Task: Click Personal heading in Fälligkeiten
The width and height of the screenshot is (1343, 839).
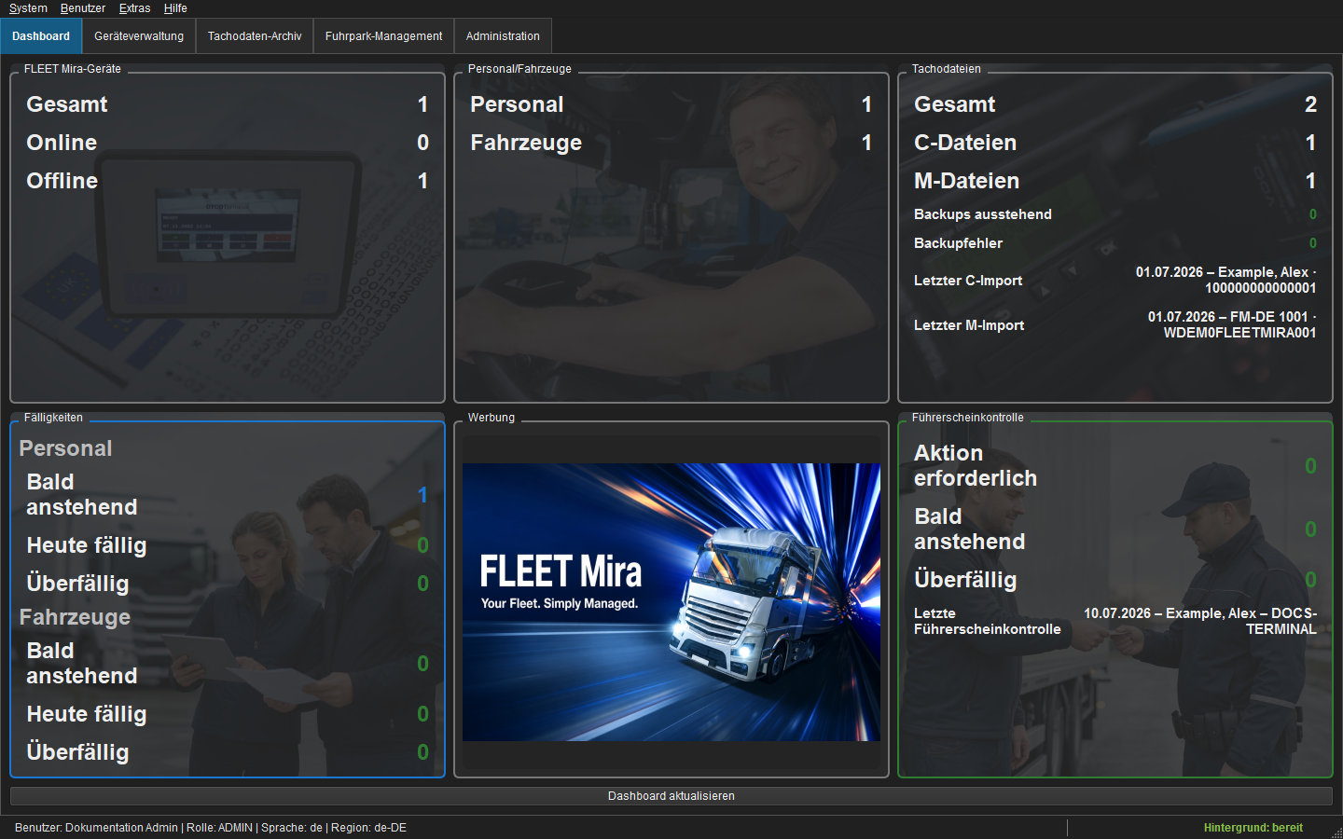Action: [65, 448]
